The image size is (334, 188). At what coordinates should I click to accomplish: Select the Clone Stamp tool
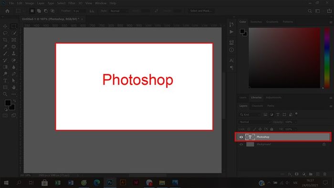14,53
